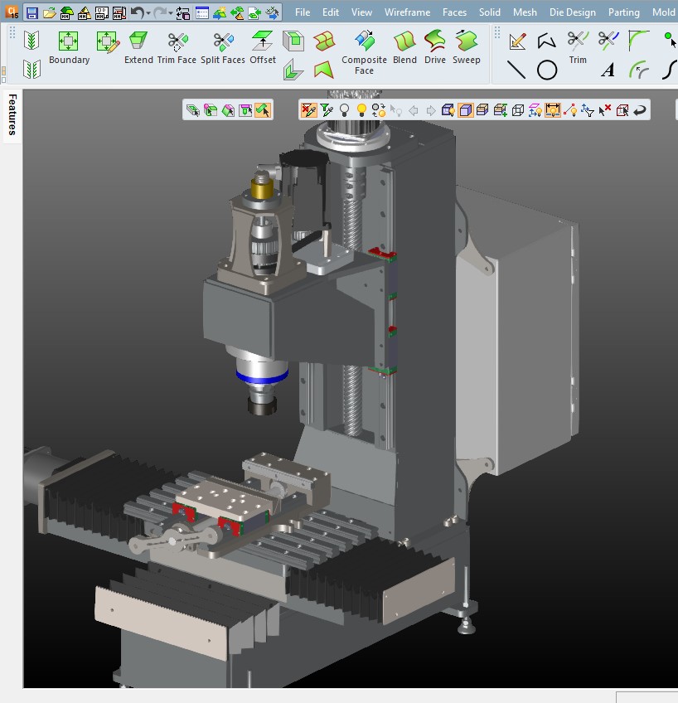Open the redo history dropdown arrow
This screenshot has height=703, width=678.
[170, 13]
